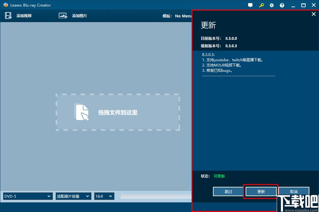Click the 可更新 status text
319x212 pixels.
pyautogui.click(x=219, y=176)
